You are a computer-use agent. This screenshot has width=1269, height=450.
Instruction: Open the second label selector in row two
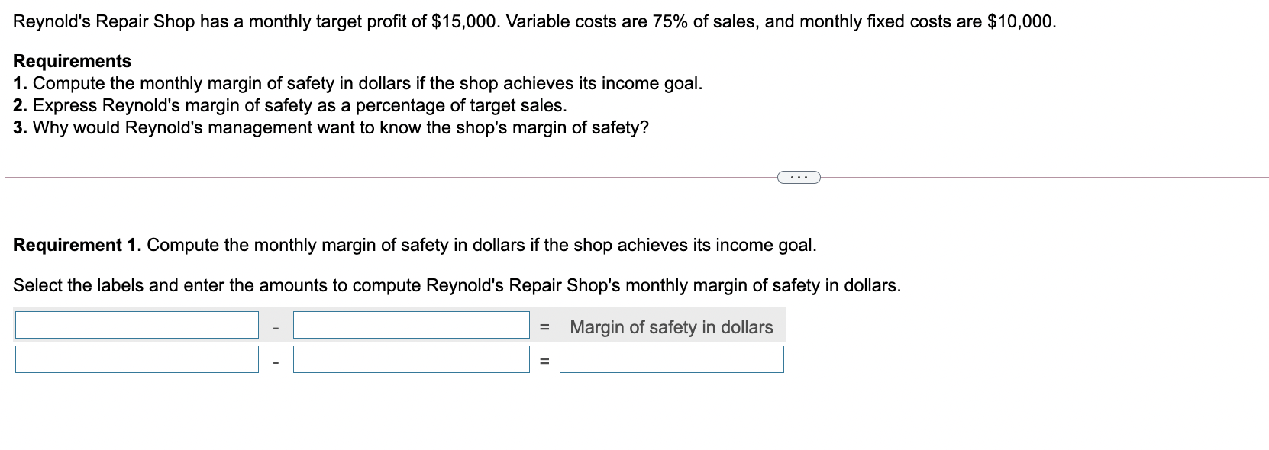(x=410, y=358)
